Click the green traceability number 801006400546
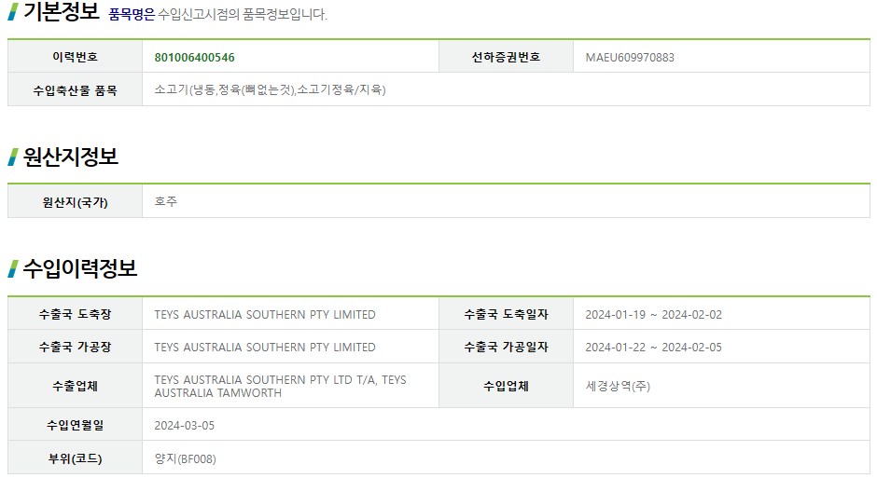The image size is (877, 478). (194, 58)
